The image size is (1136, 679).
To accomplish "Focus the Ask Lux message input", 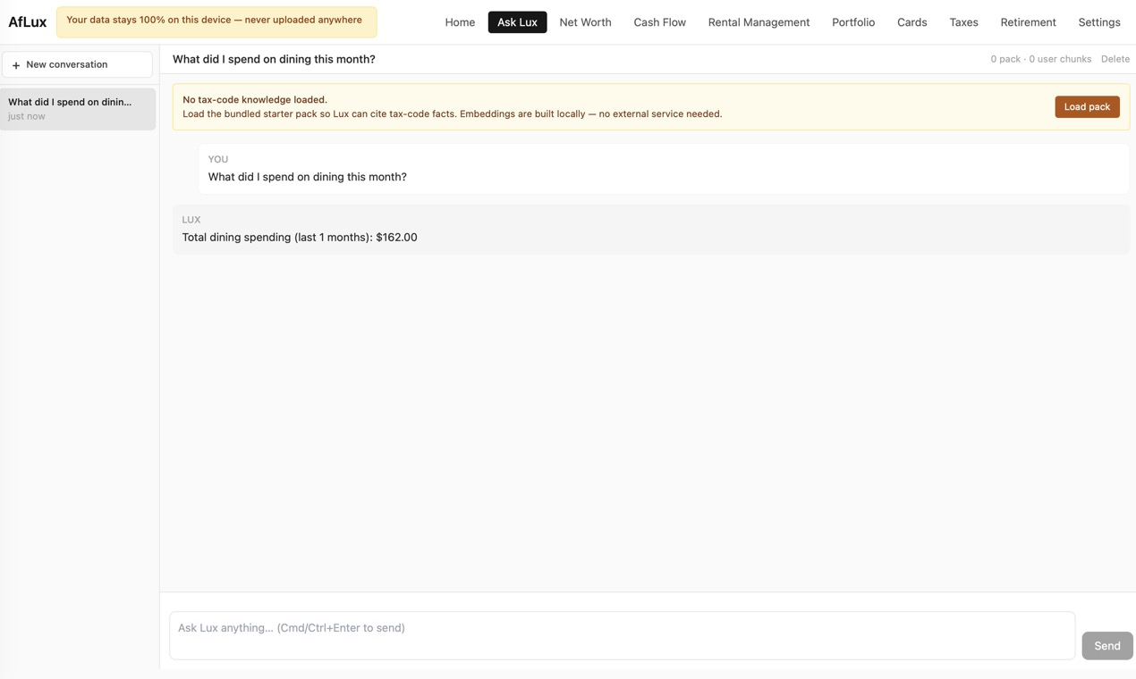I will (x=622, y=635).
